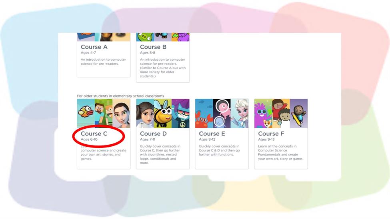
Task: Select the Minecraft characters image in Course C
Action: (104, 113)
